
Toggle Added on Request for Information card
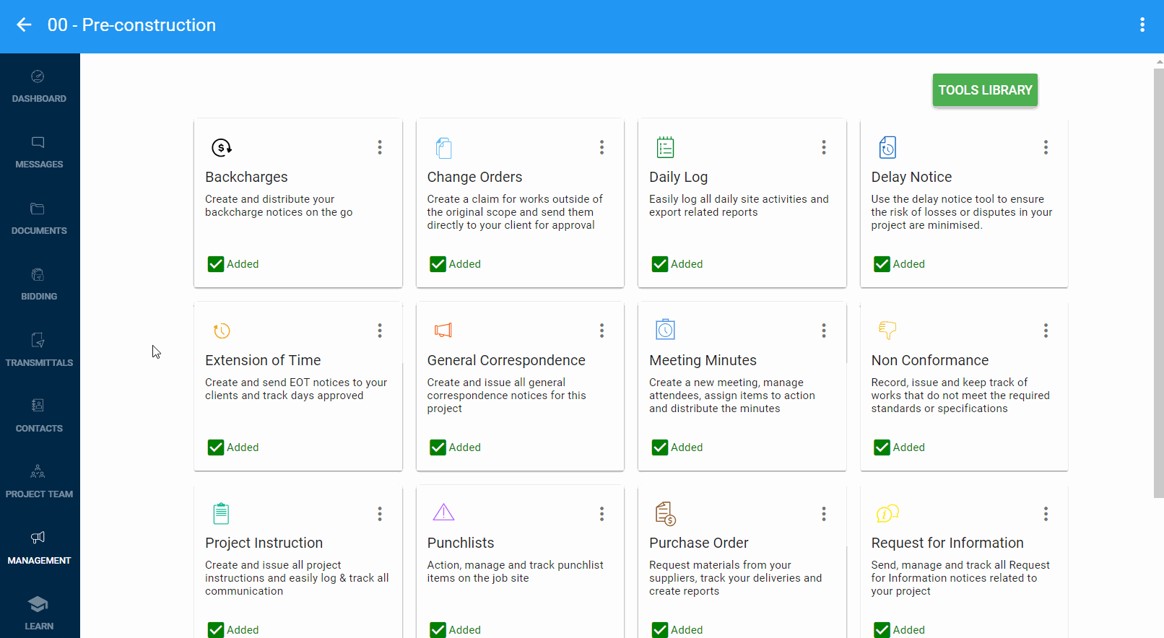[x=882, y=630]
